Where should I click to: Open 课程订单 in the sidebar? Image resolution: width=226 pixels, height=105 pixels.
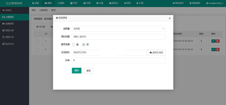(x=15, y=37)
